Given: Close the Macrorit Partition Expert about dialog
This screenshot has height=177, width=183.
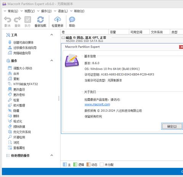Looking at the screenshot, I should [x=181, y=47].
